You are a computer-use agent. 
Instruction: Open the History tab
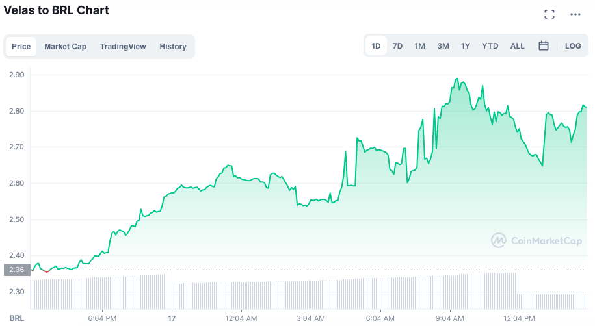173,47
